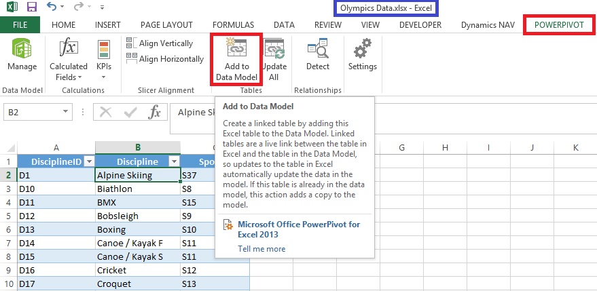Update All linked tables

click(274, 60)
